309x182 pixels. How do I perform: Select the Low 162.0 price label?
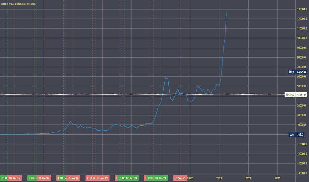pos(296,135)
